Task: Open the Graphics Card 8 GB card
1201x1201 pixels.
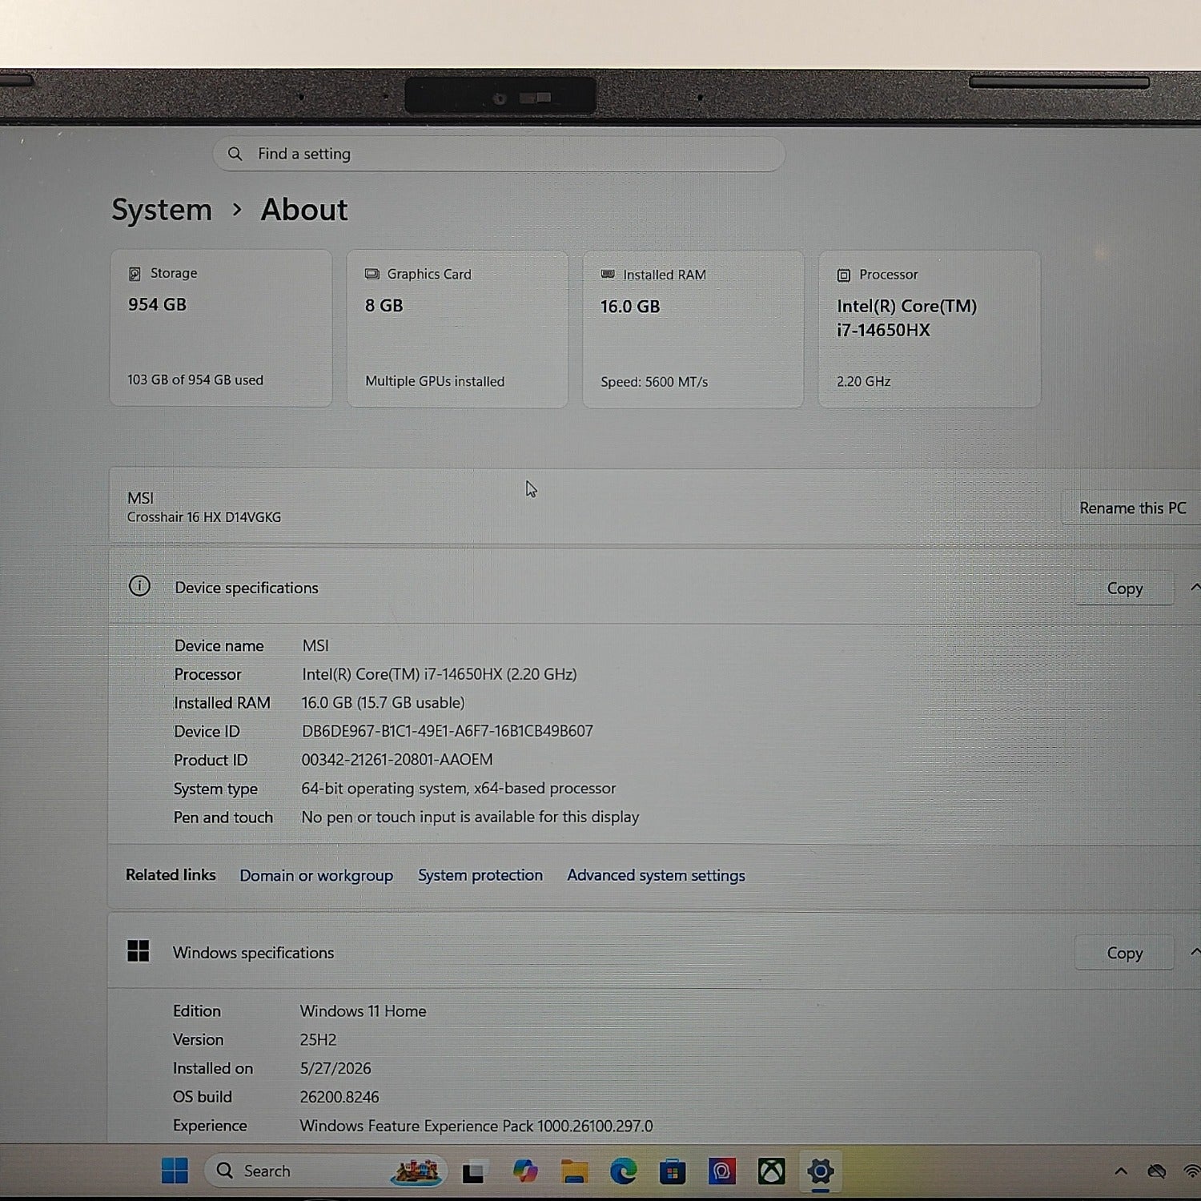Action: pyautogui.click(x=457, y=329)
